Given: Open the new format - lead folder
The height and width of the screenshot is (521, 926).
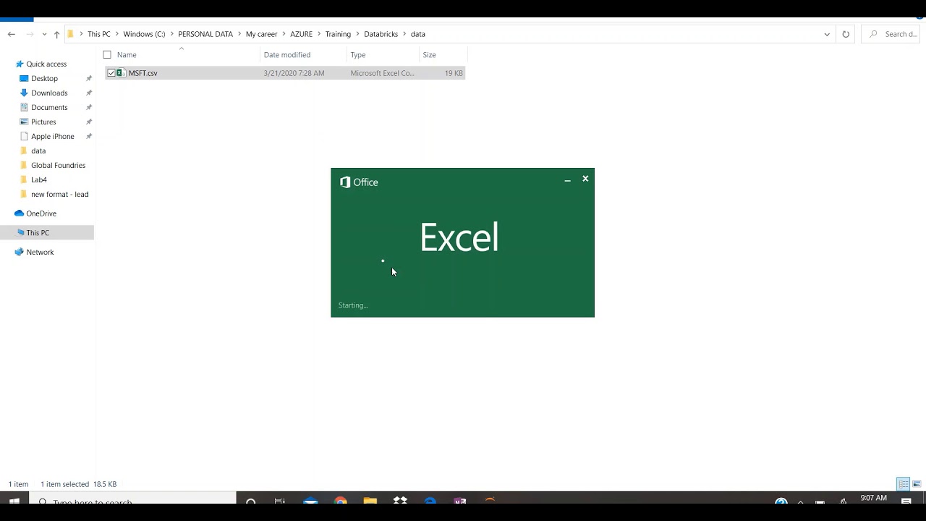Looking at the screenshot, I should 59,194.
